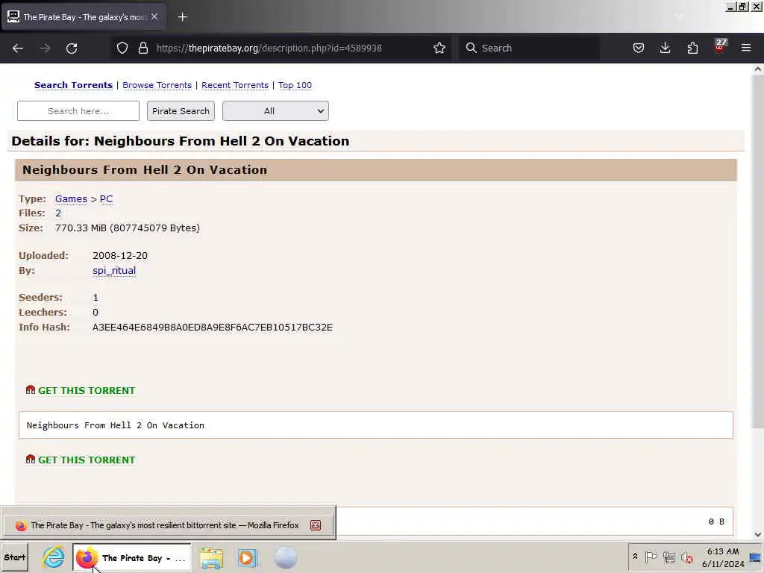Close the Firefox taskbar preview popup

(316, 525)
